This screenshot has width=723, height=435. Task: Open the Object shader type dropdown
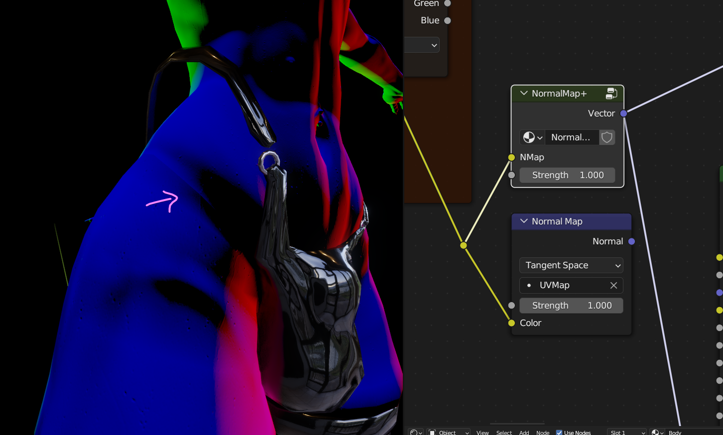click(449, 433)
